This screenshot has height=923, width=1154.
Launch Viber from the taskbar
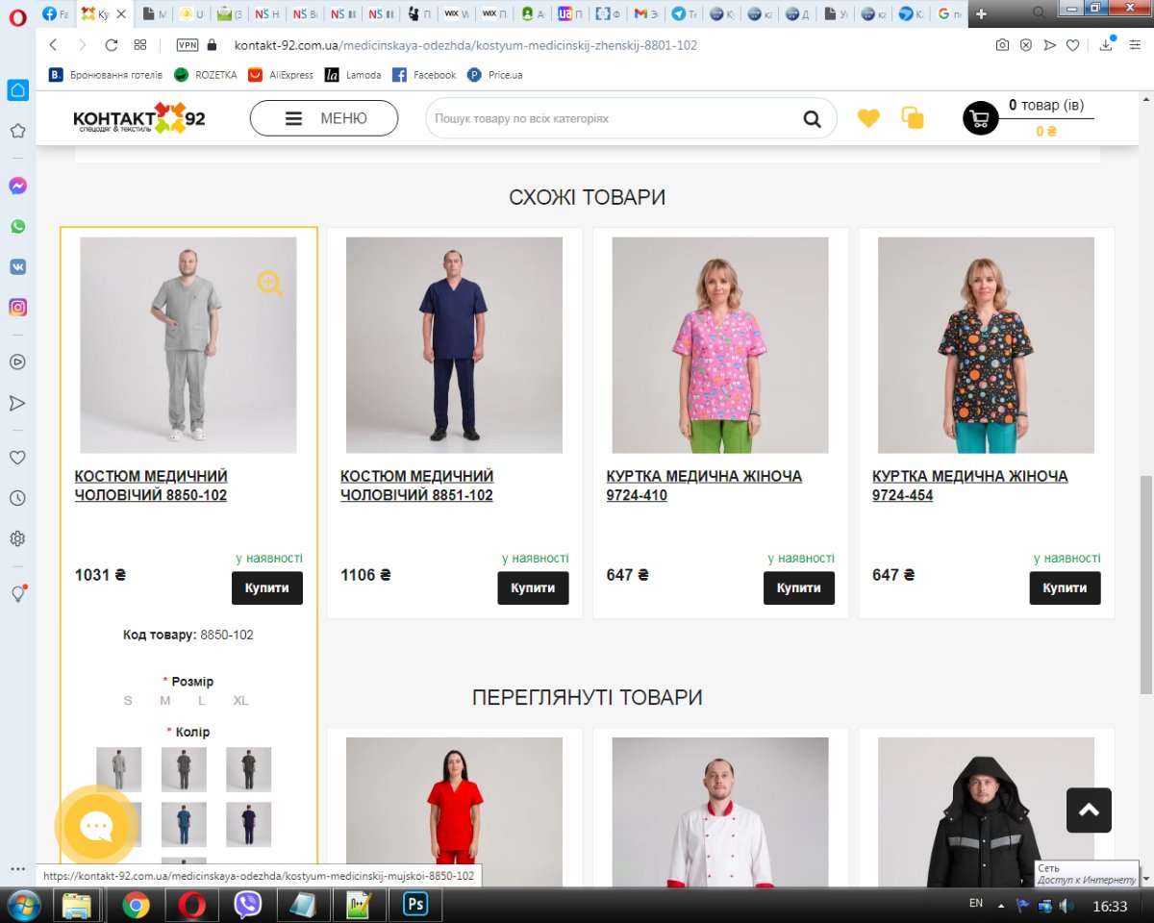(248, 905)
